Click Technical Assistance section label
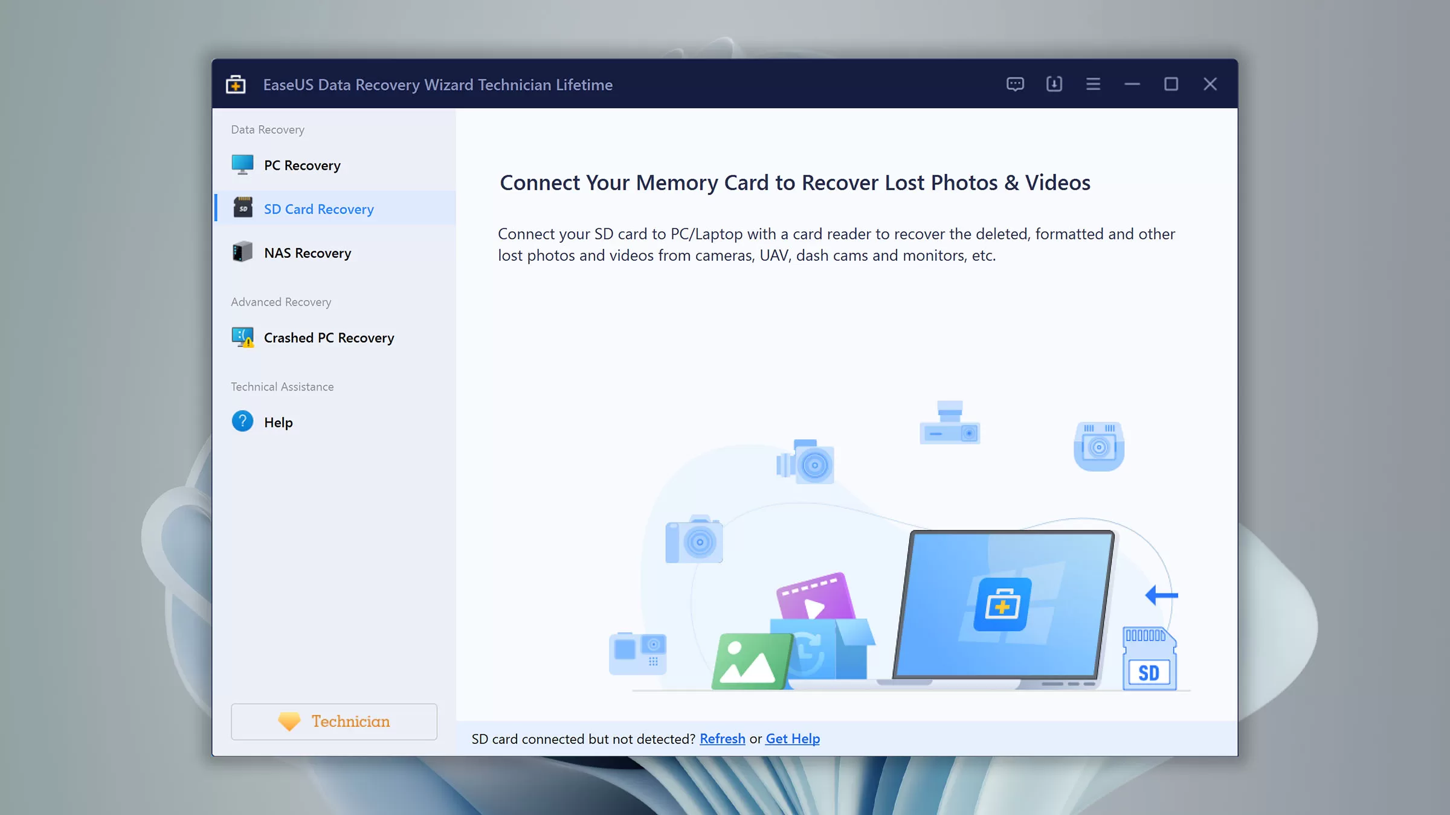This screenshot has height=815, width=1450. 282,386
